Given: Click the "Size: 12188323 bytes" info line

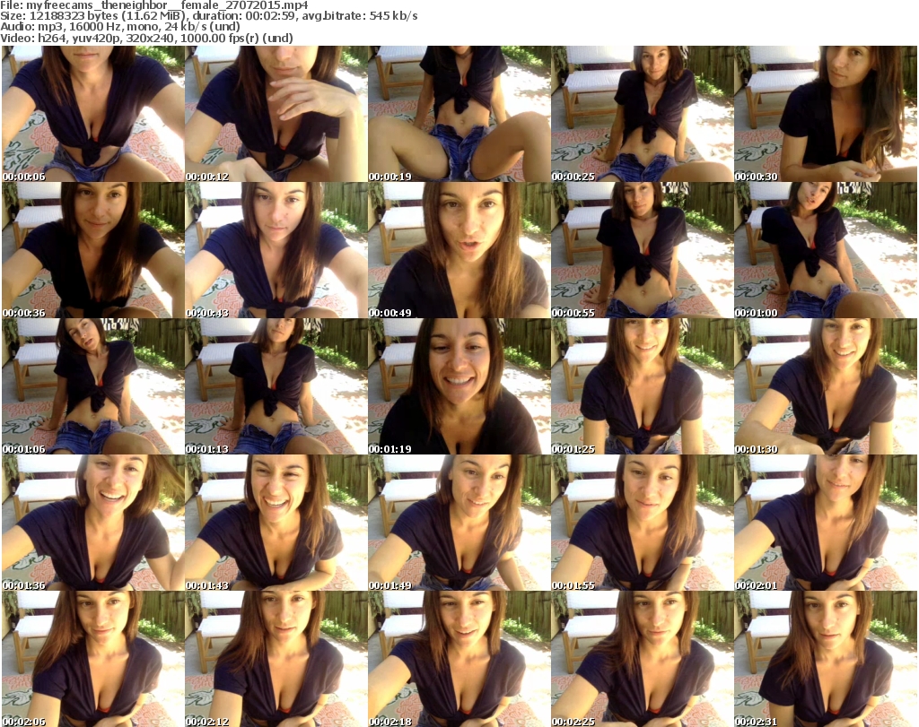Looking at the screenshot, I should (x=208, y=16).
